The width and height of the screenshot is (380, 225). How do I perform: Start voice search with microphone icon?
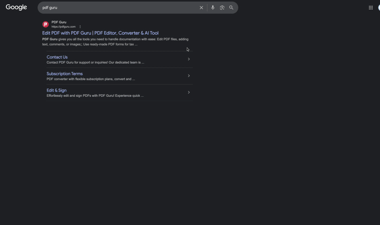213,8
